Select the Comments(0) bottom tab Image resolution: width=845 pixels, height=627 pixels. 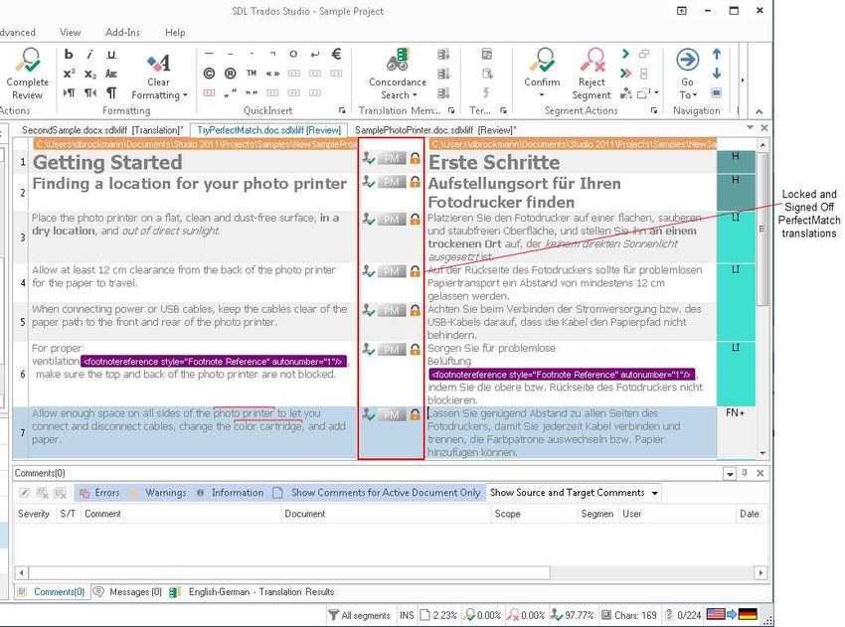coord(52,592)
